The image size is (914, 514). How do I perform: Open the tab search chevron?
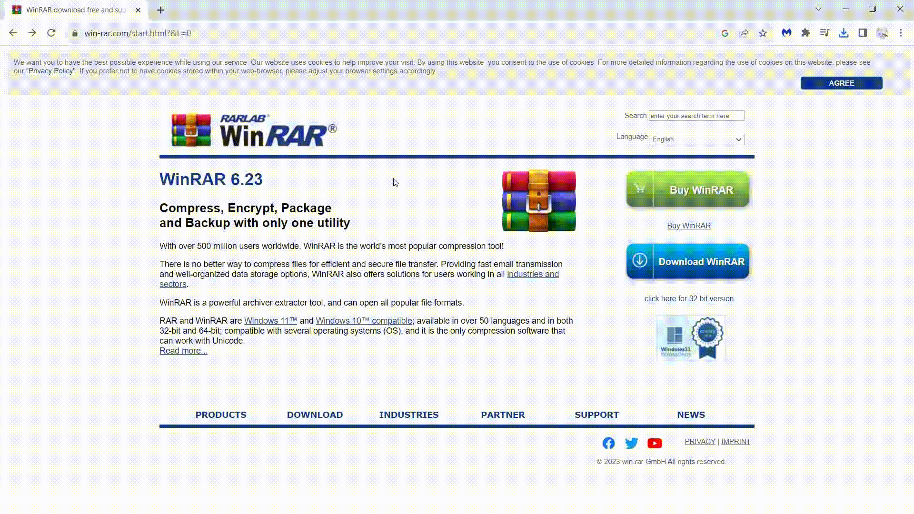pos(818,9)
